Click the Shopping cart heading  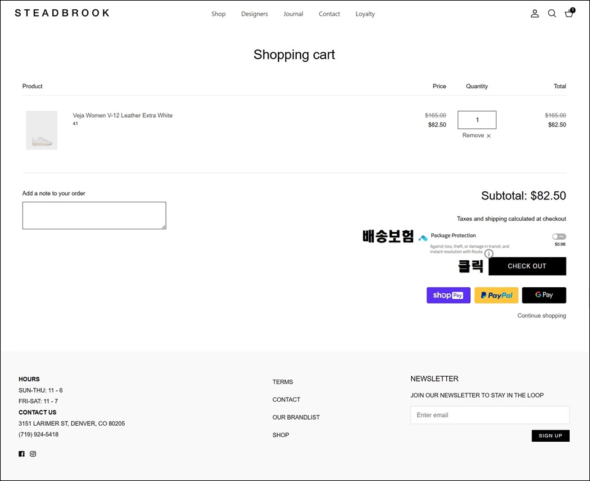coord(294,55)
